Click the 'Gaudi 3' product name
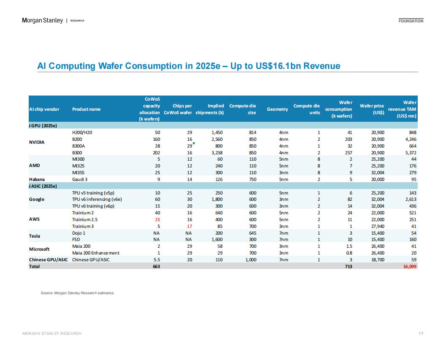The width and height of the screenshot is (446, 345). pos(79,179)
